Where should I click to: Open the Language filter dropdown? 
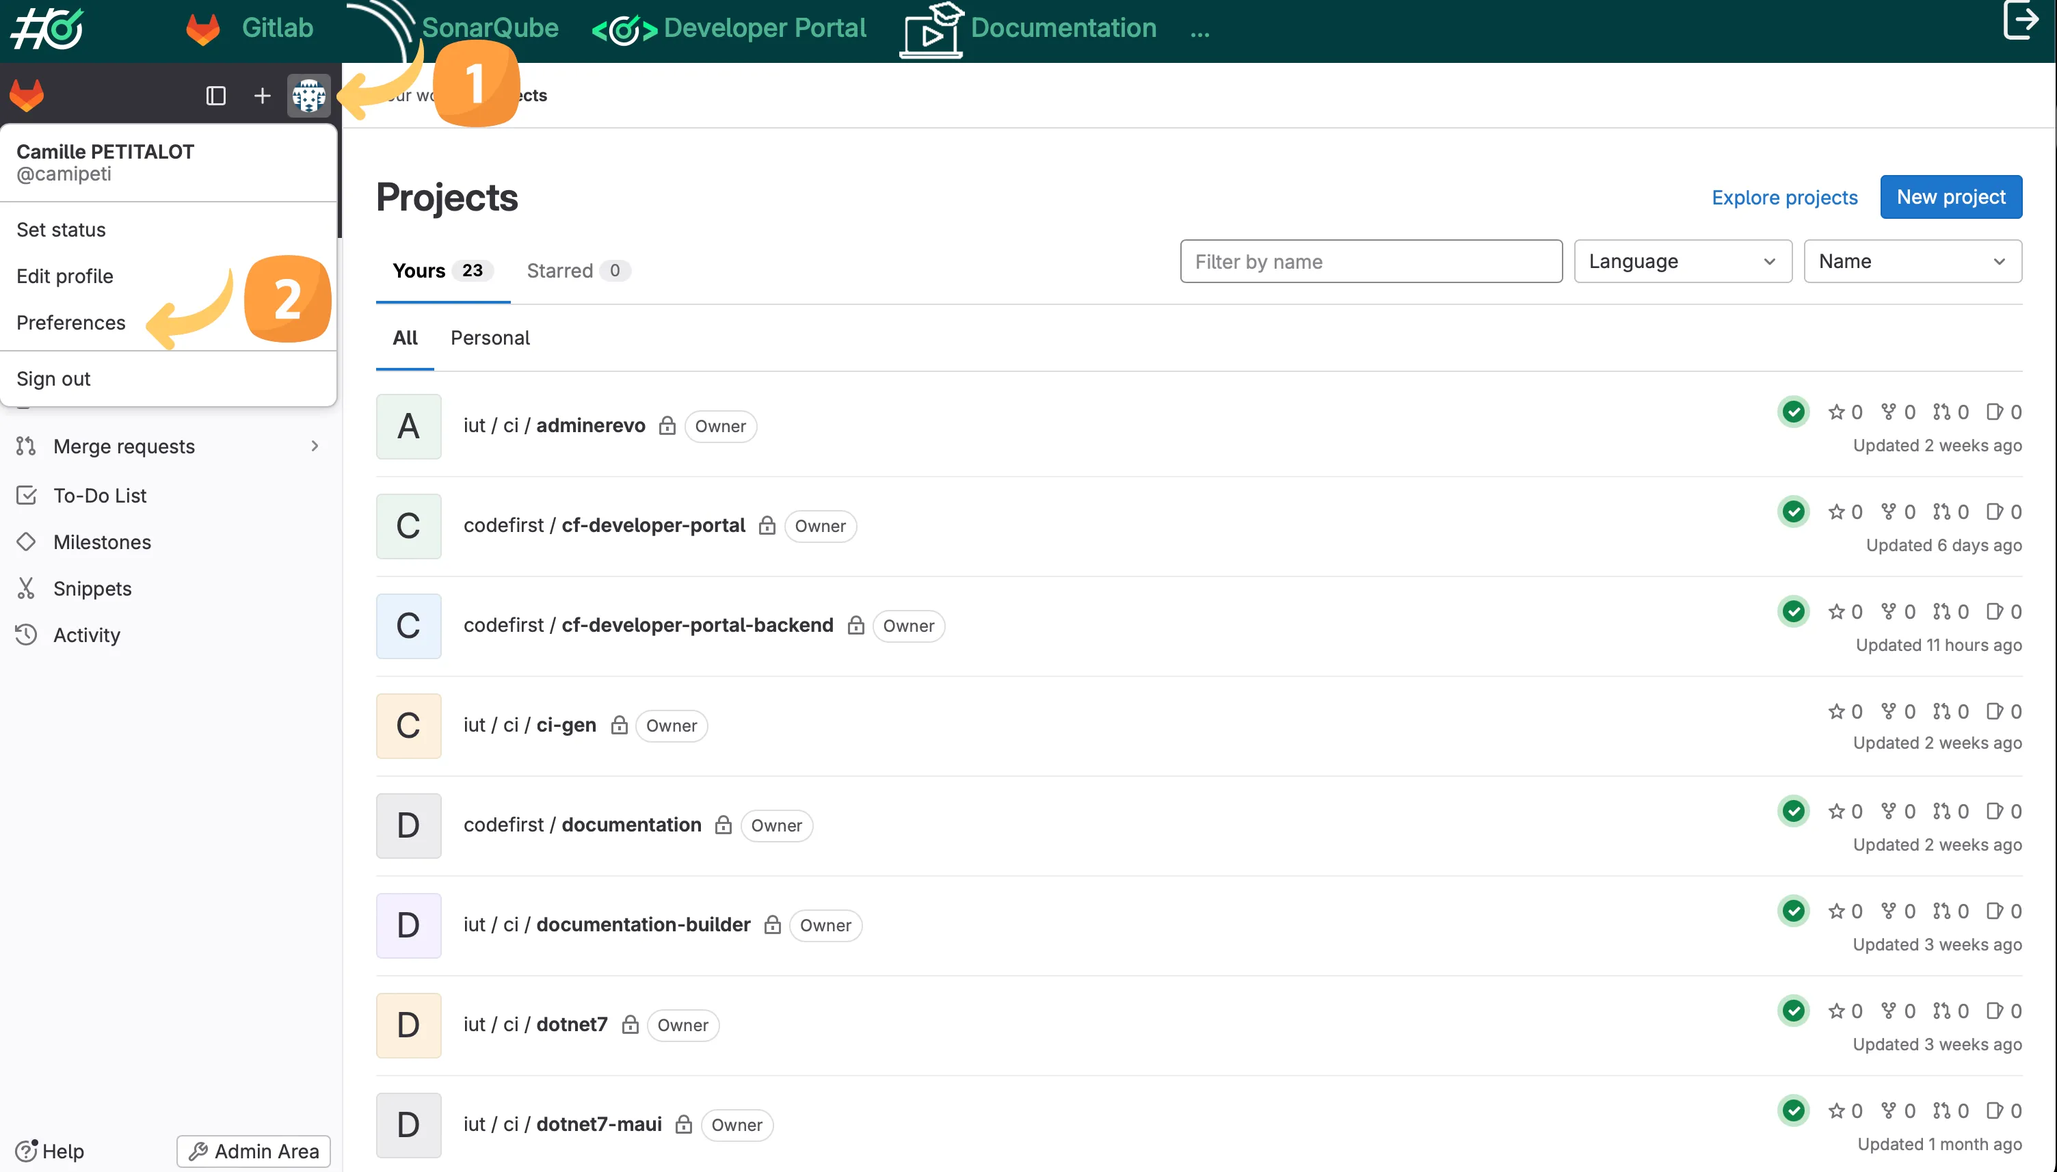pyautogui.click(x=1682, y=261)
